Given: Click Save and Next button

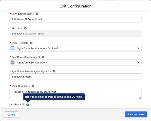Looking at the screenshot, I should [x=136, y=114].
